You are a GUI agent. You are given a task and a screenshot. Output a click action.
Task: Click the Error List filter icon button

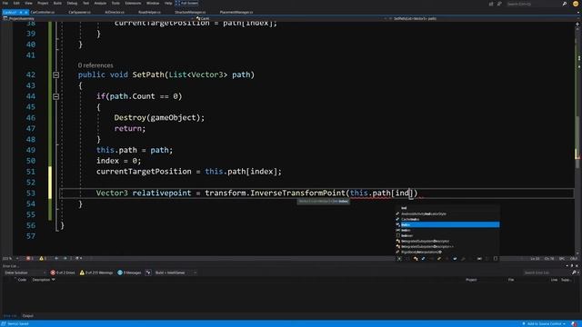(148, 272)
